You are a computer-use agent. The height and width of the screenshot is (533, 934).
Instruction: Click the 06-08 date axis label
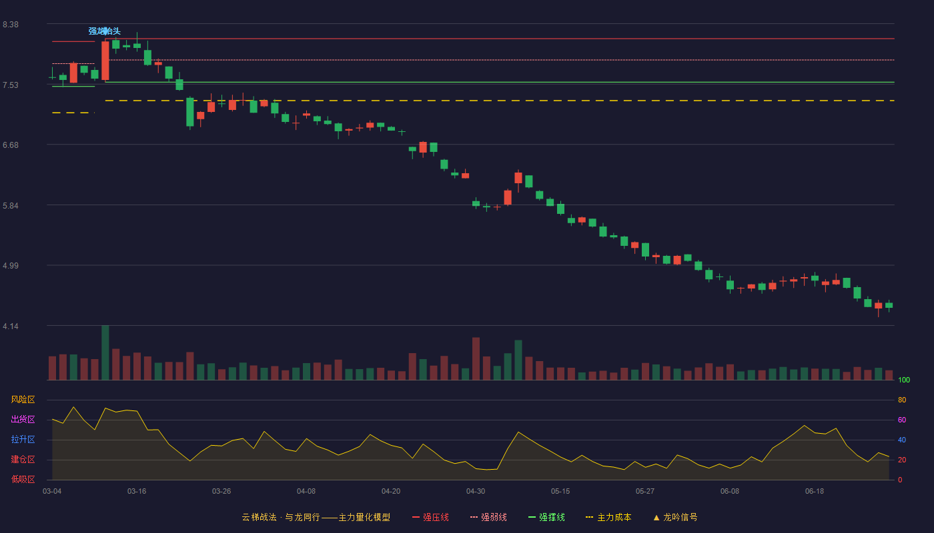click(730, 491)
